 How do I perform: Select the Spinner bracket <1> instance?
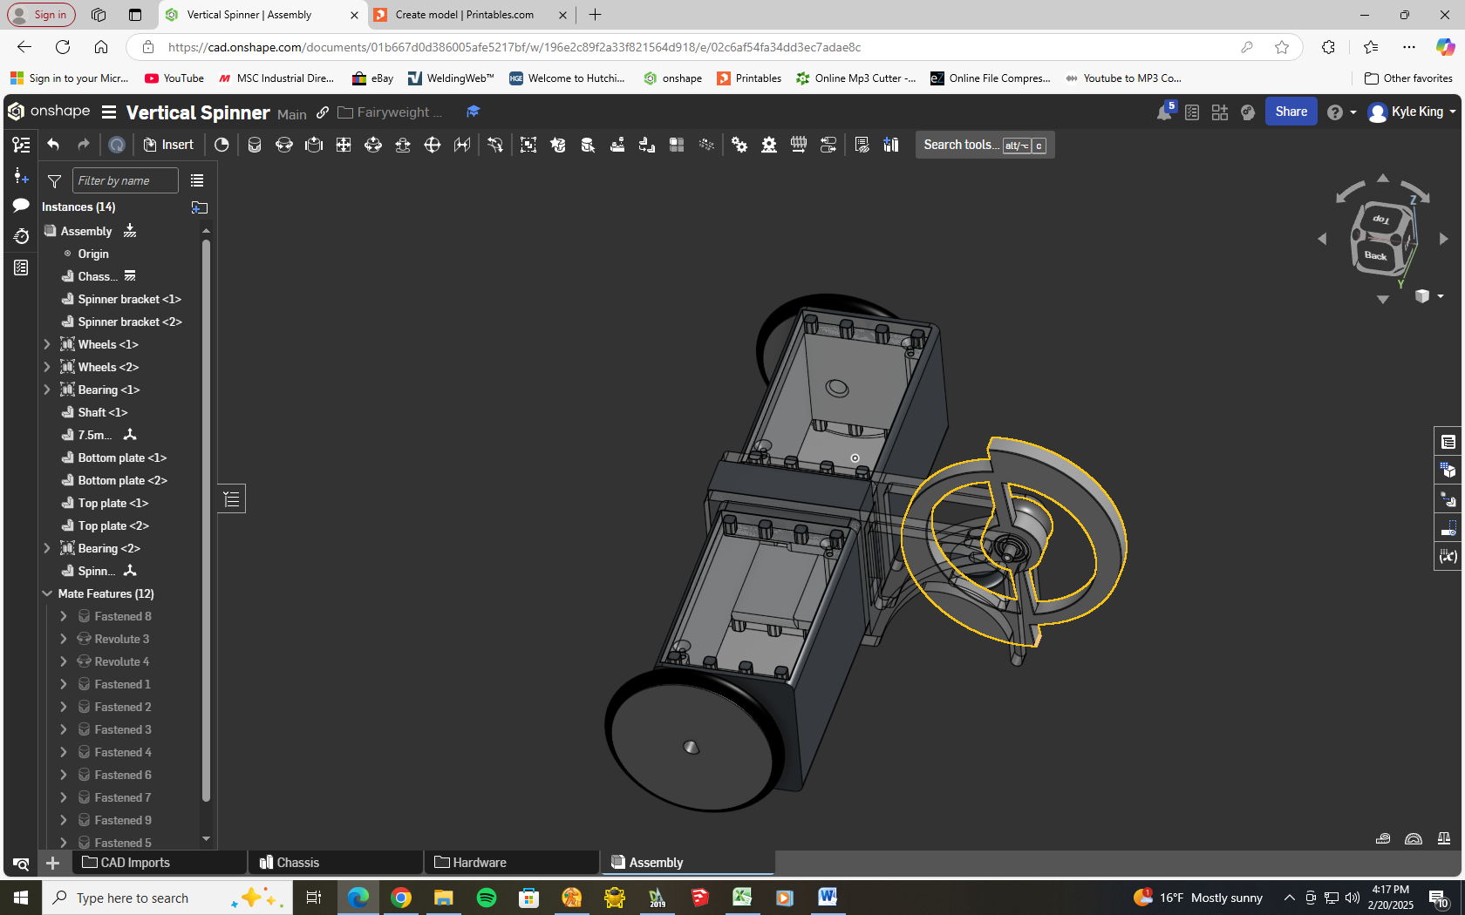129,299
